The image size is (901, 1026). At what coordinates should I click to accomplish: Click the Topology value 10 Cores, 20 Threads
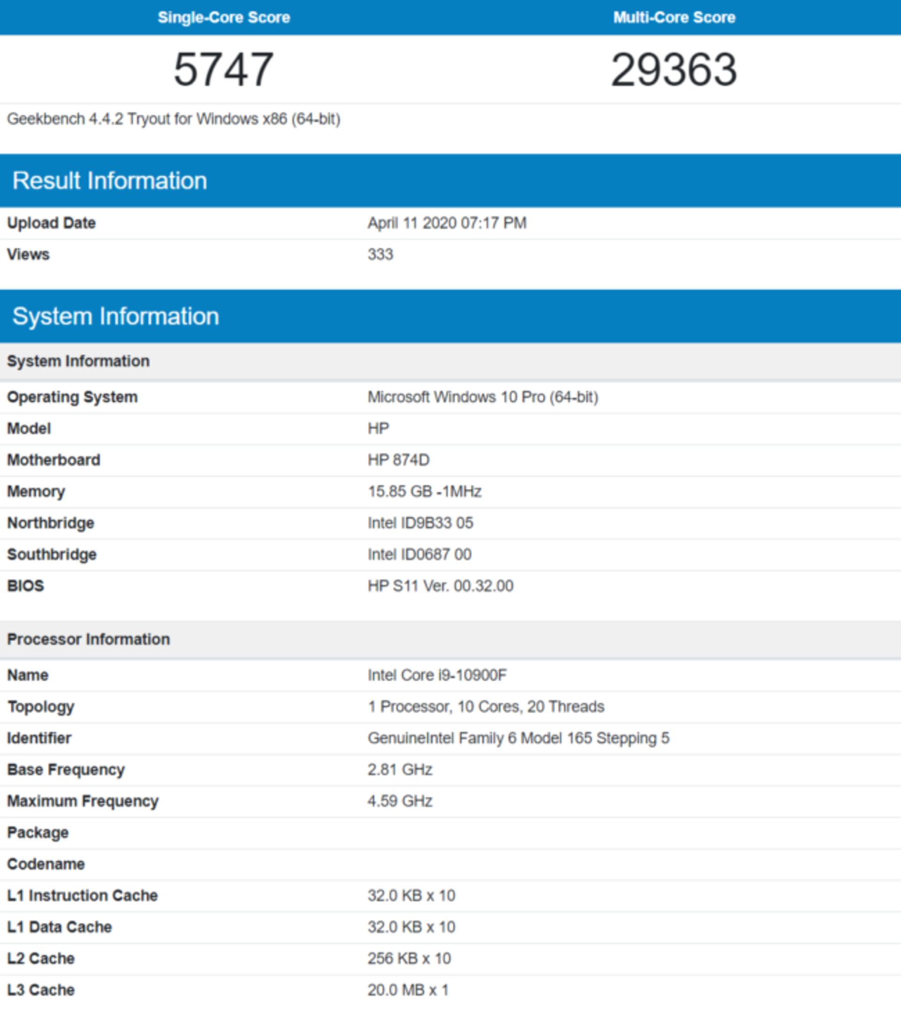[x=485, y=707]
